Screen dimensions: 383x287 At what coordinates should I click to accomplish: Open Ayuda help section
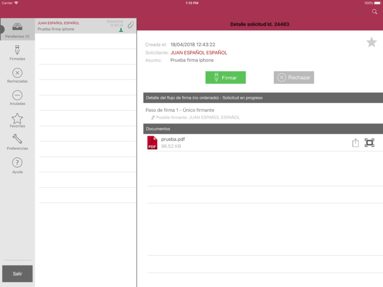pos(17,165)
